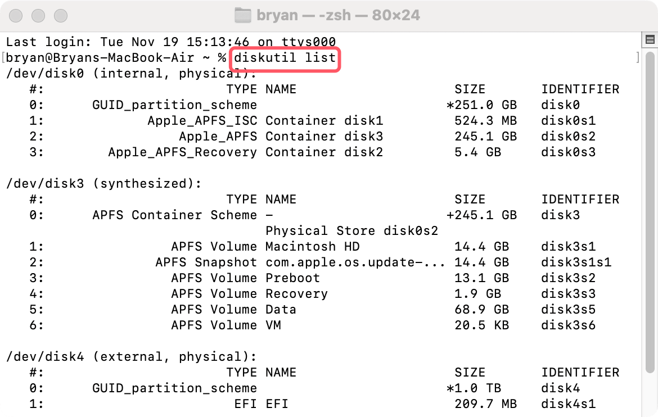The width and height of the screenshot is (658, 417).
Task: Select the highlighted diskutil list command
Action: click(285, 58)
